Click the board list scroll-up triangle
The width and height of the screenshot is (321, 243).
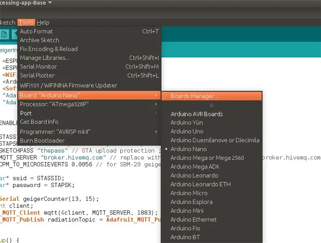point(212,105)
